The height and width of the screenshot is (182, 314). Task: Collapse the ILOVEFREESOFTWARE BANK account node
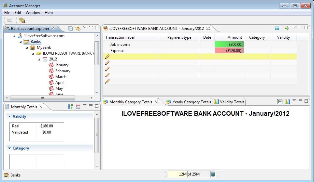[x=33, y=54]
